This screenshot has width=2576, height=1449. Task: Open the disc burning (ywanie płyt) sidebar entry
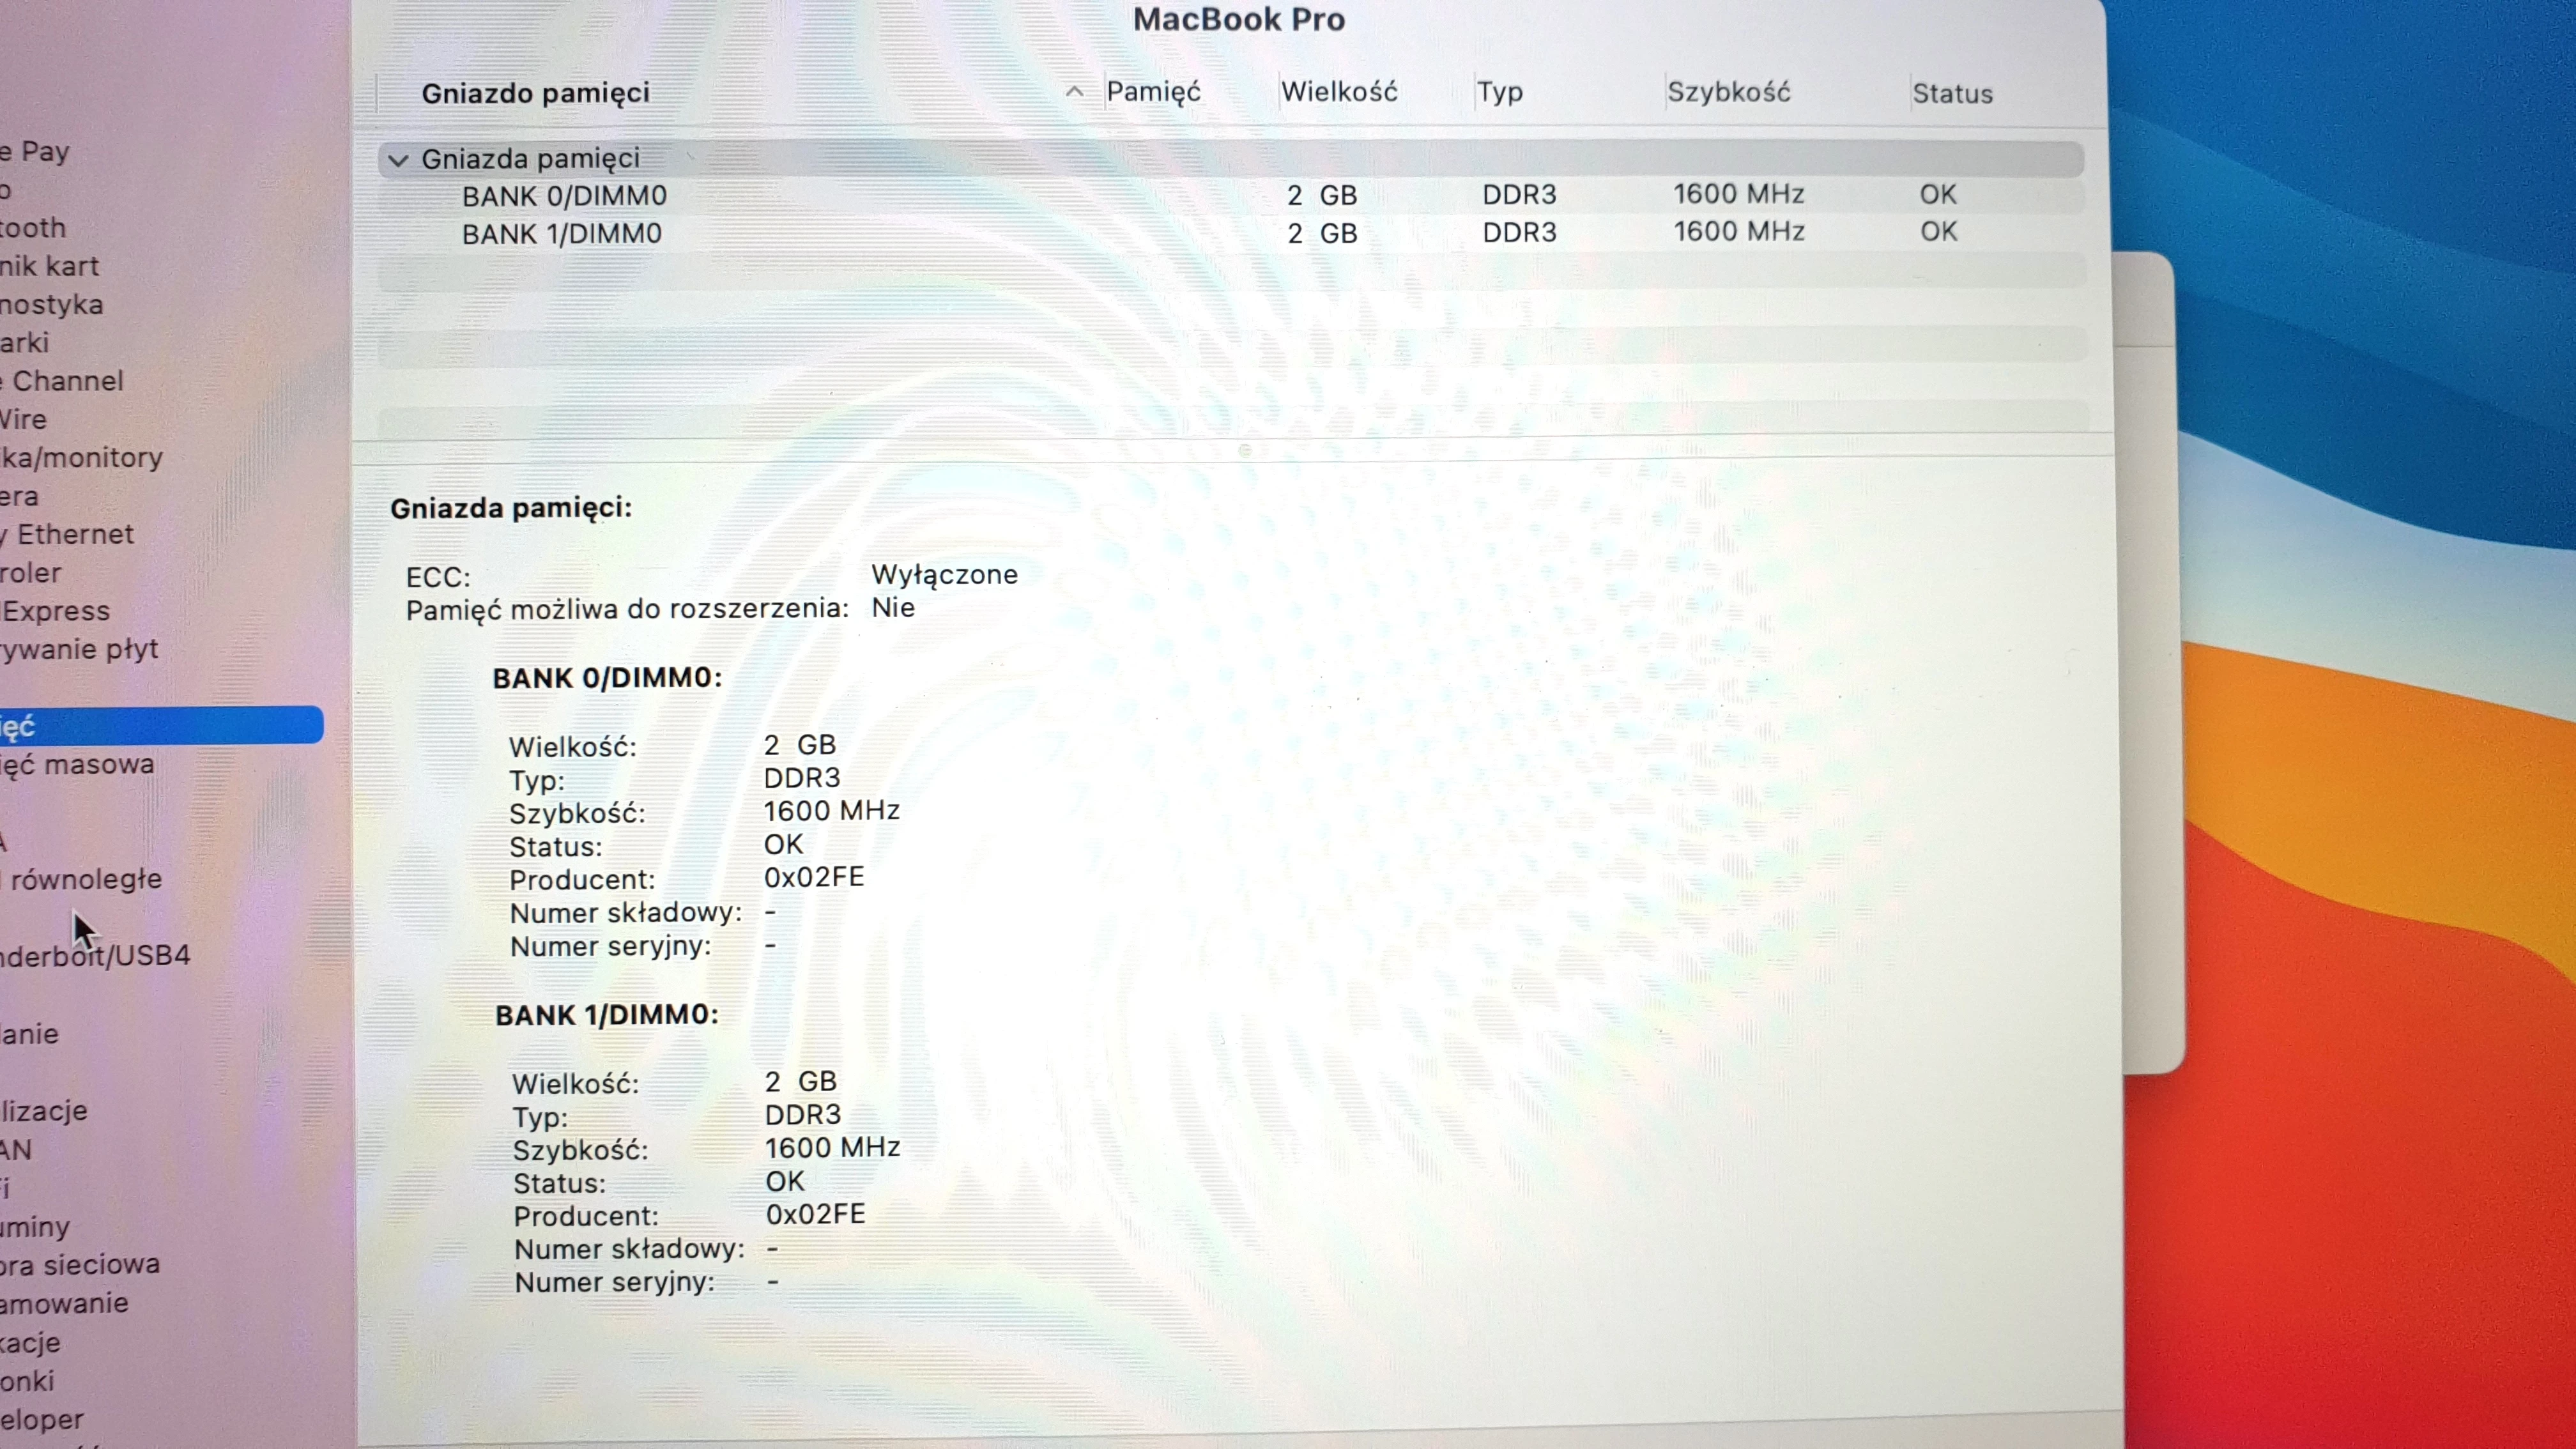coord(80,650)
